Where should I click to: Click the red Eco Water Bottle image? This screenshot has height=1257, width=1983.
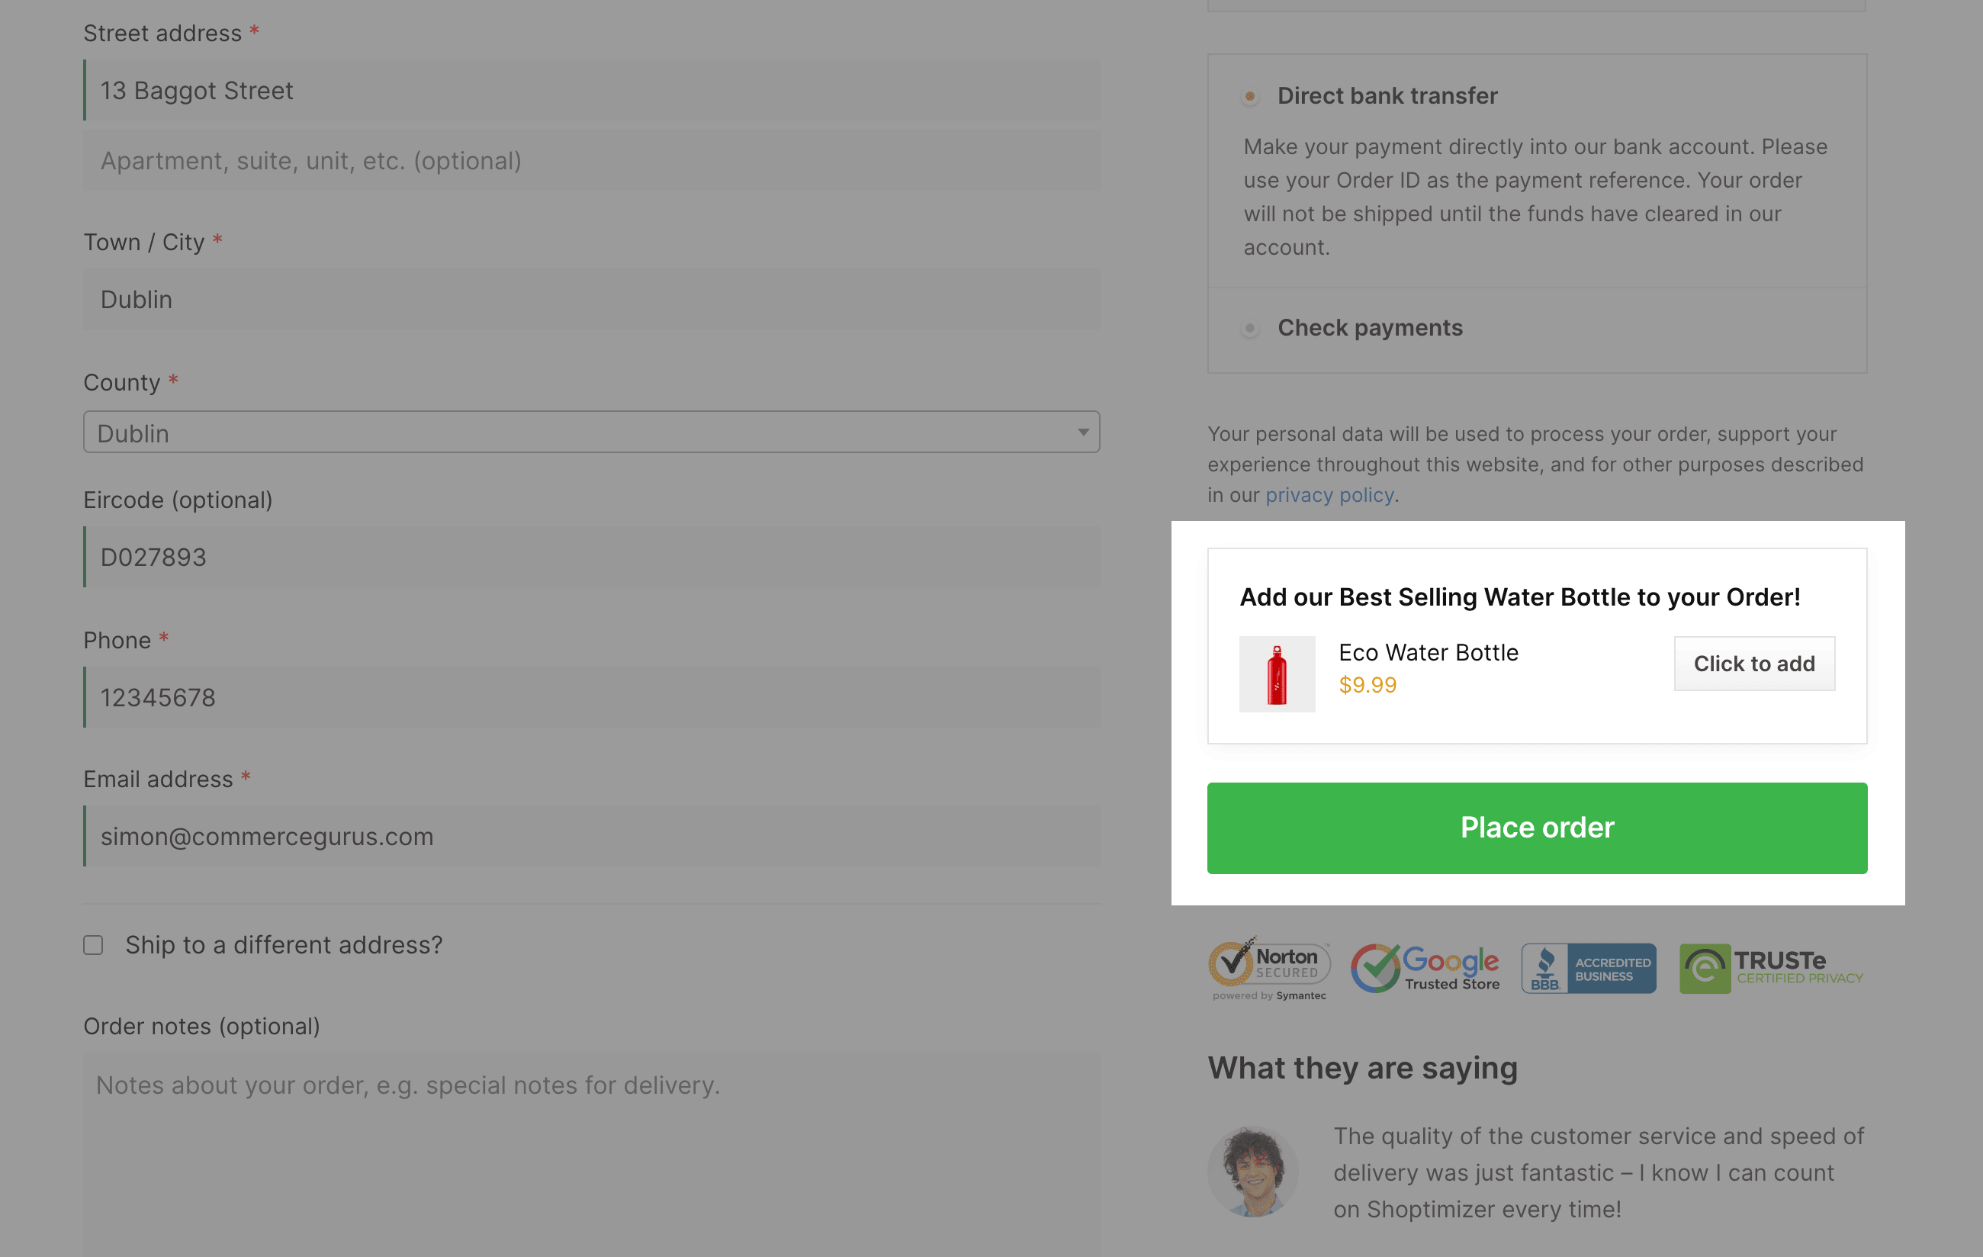(1278, 674)
